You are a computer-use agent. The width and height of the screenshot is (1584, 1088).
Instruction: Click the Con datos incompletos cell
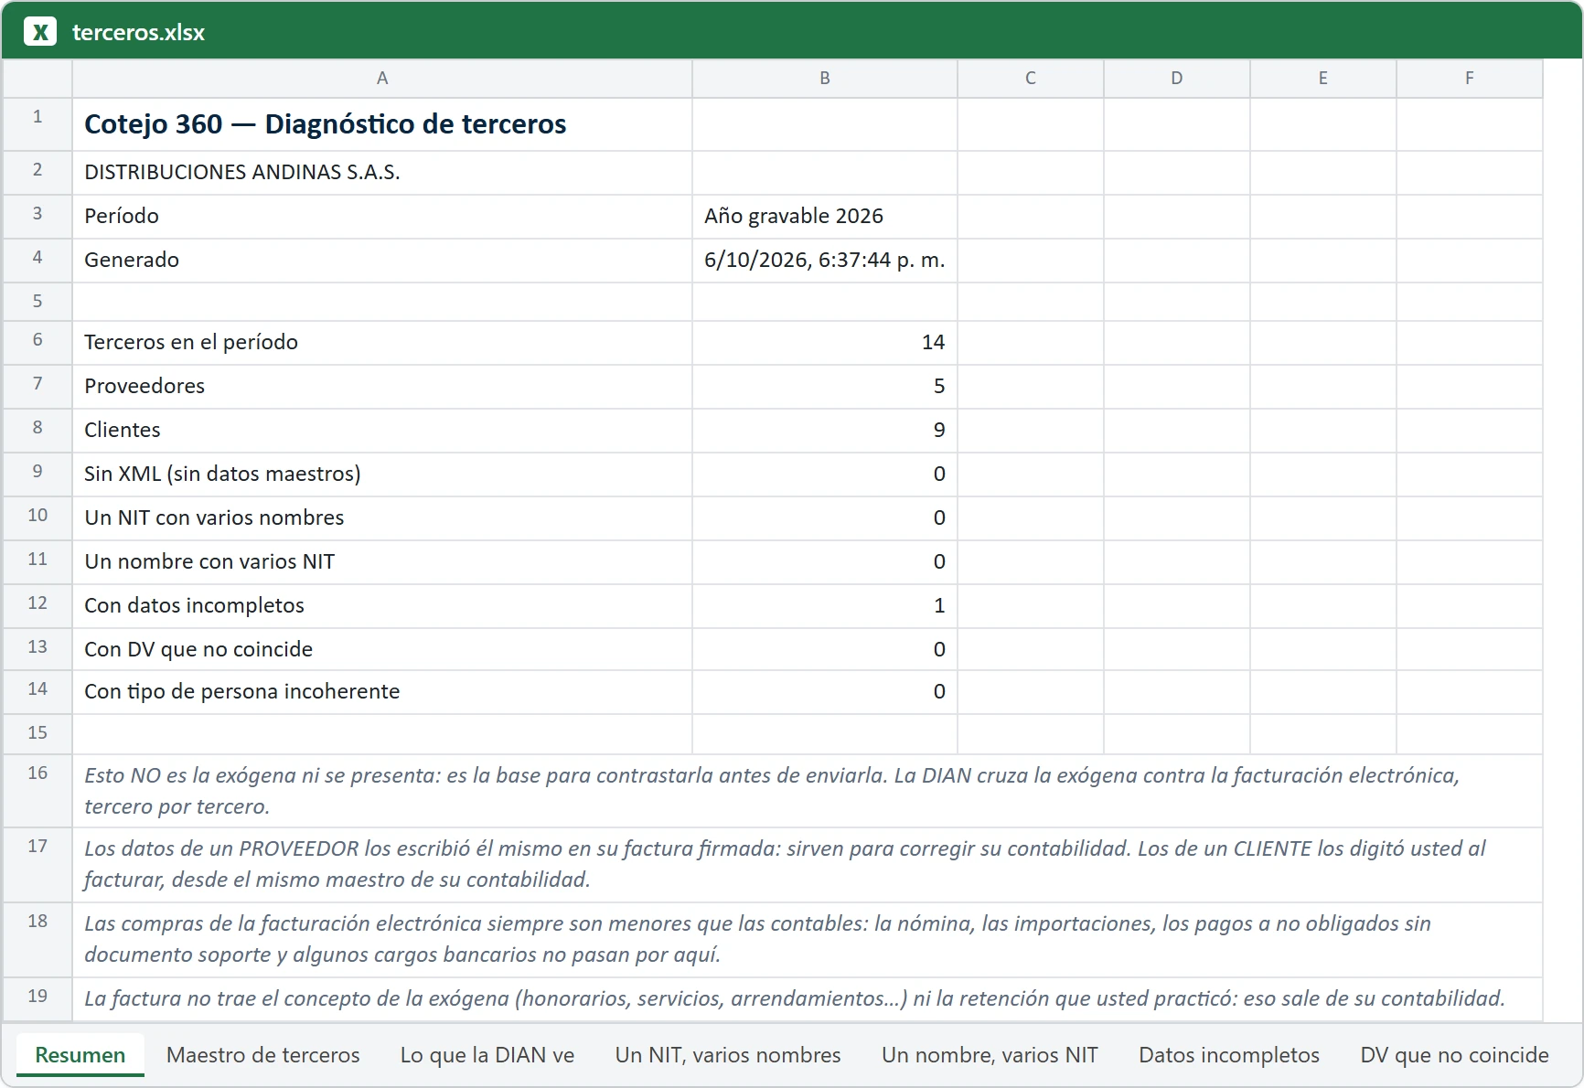point(382,606)
